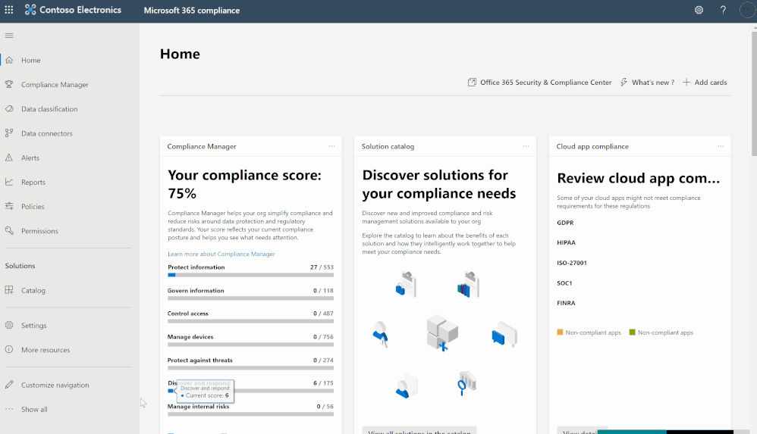Open the app launcher waffle icon
Image resolution: width=757 pixels, height=434 pixels.
click(x=9, y=10)
